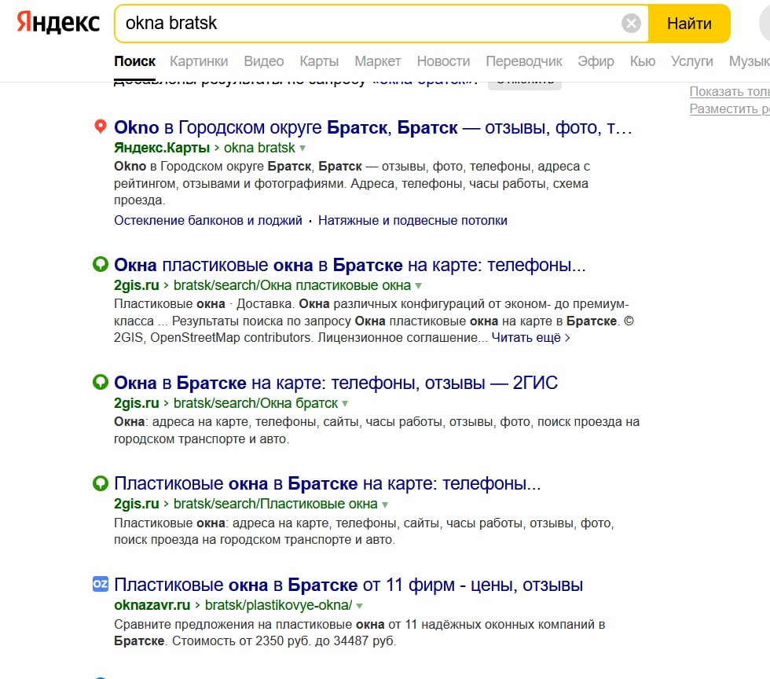770x679 pixels.
Task: Open 'Окна в Братске на карте: телефоны, отзывы — 2ГИС'
Action: (x=336, y=383)
